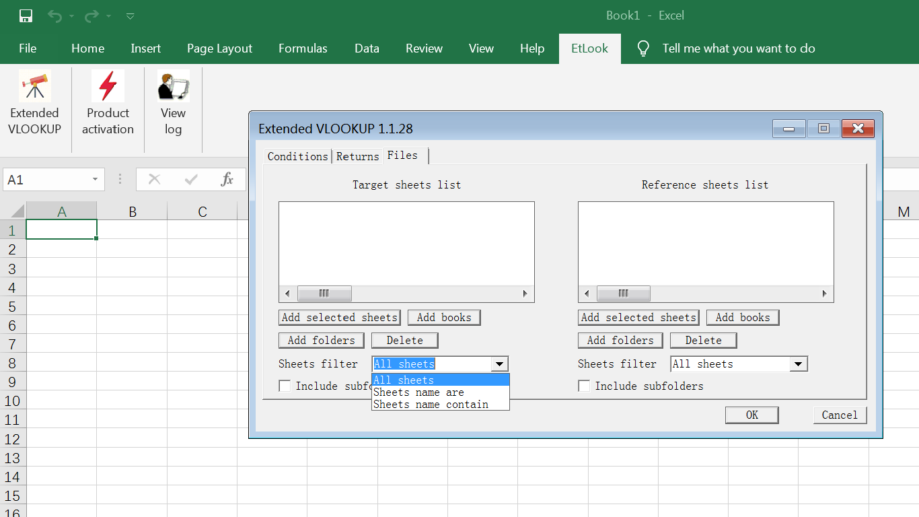Choose 'All sheets' in open list

tap(441, 380)
